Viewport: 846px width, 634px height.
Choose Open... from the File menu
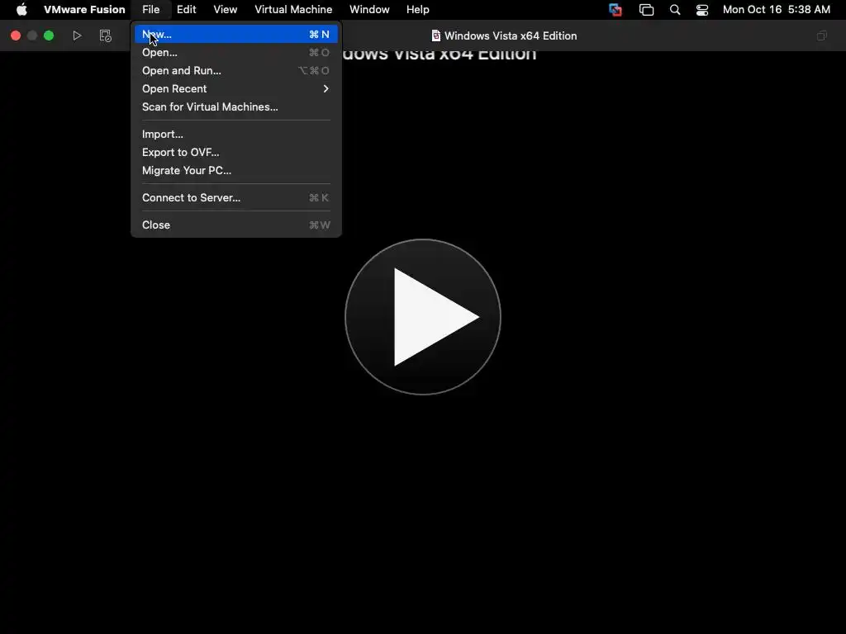235,52
